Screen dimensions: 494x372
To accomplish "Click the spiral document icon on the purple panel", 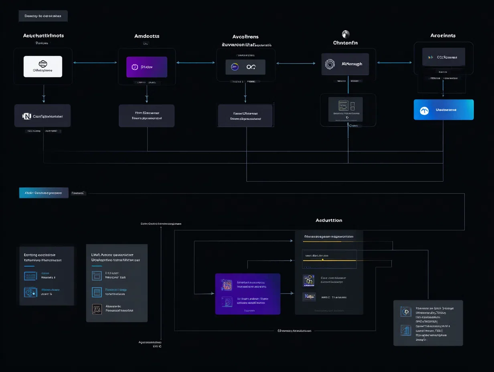I will click(x=227, y=302).
